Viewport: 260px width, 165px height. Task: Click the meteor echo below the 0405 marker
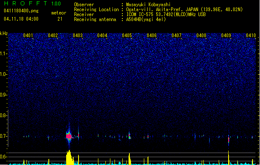tap(129, 136)
